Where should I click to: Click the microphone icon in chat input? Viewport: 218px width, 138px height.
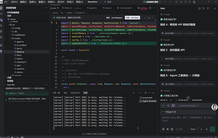206,129
